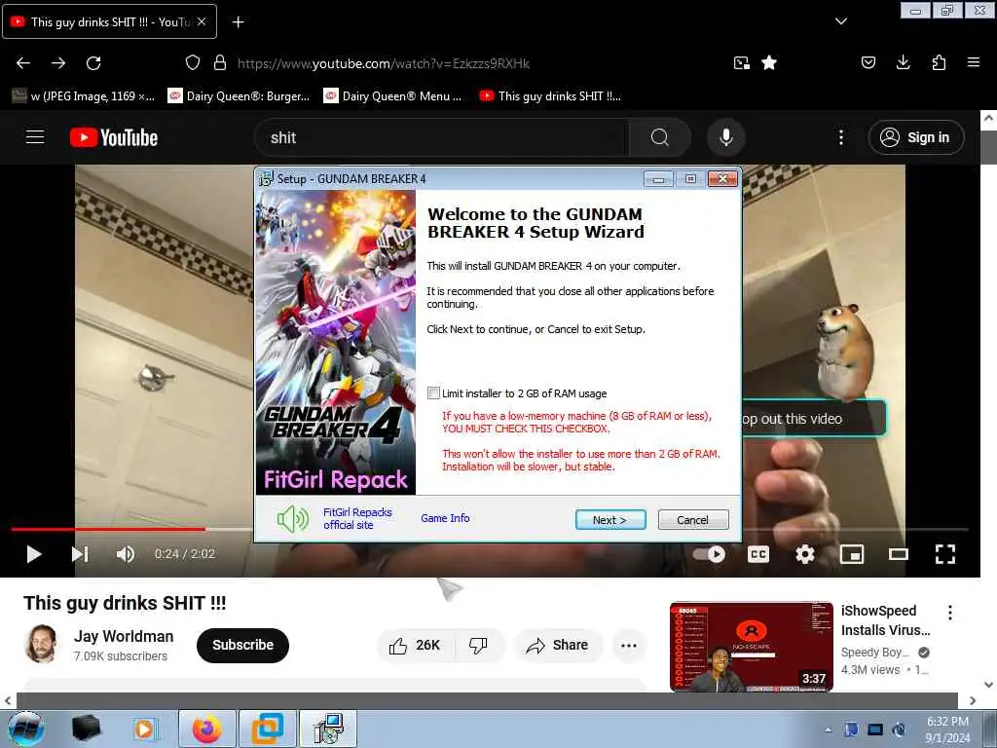Click the picture-in-picture icon in the address bar
997x748 pixels.
(741, 62)
